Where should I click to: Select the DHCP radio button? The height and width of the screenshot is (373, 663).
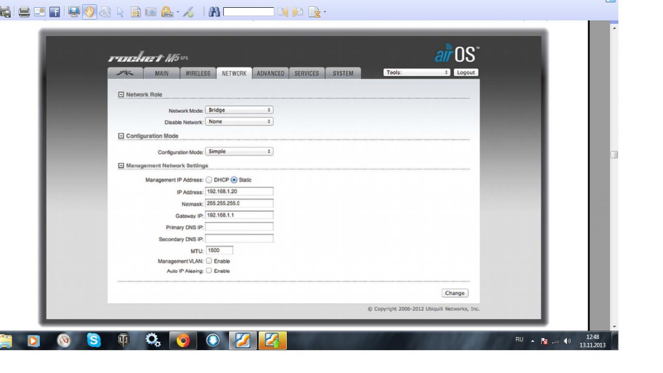(209, 180)
